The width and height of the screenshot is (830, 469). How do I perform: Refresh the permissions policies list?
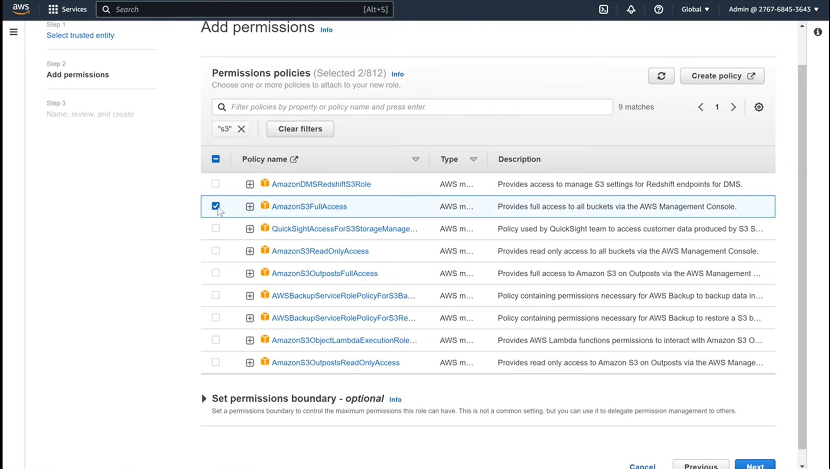coord(661,76)
